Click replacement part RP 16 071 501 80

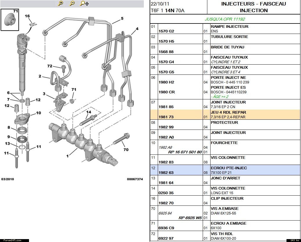tap(185, 152)
